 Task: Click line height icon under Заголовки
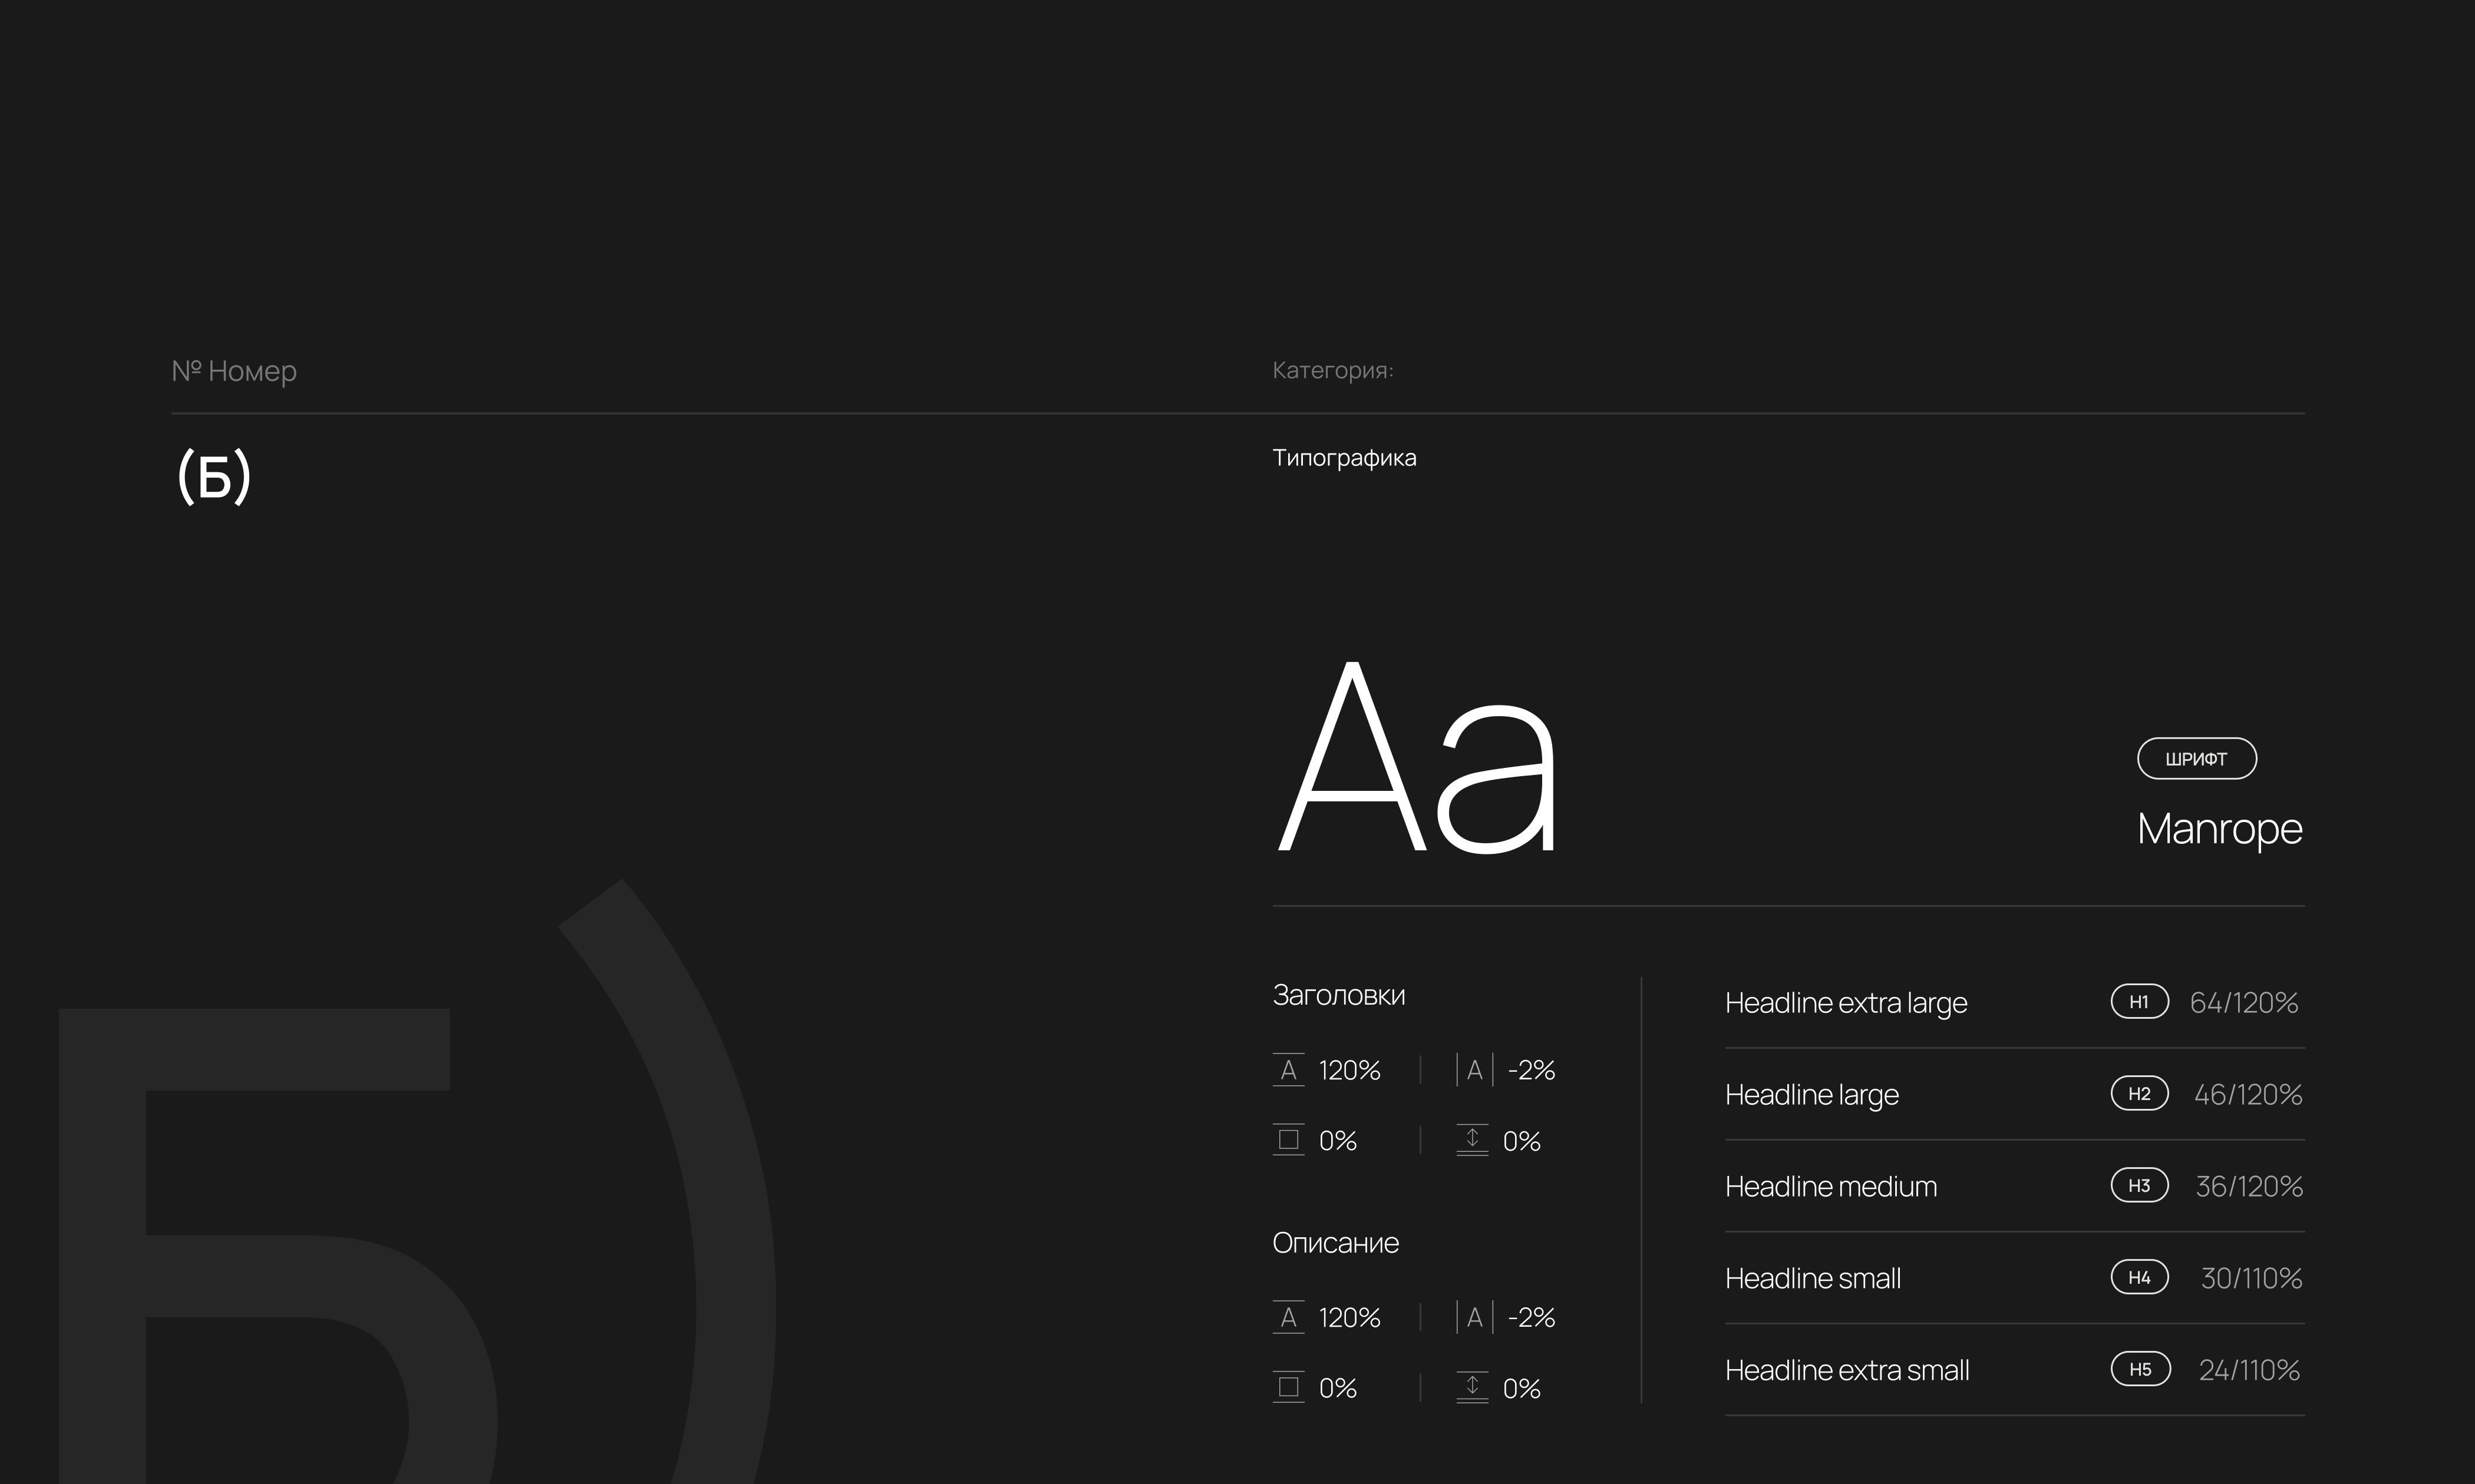(1288, 1070)
